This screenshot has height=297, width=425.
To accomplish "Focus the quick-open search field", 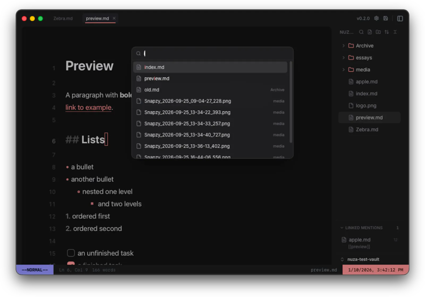I will click(x=212, y=54).
